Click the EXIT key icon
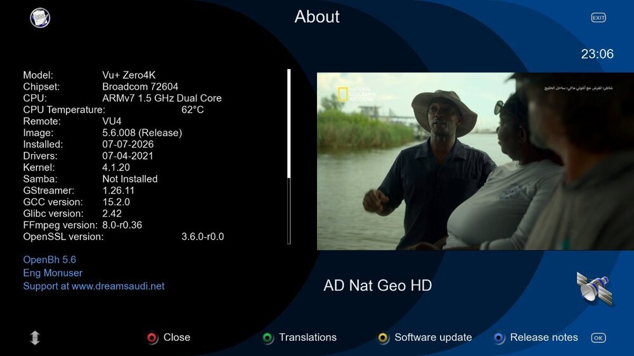This screenshot has height=356, width=634. coord(598,18)
